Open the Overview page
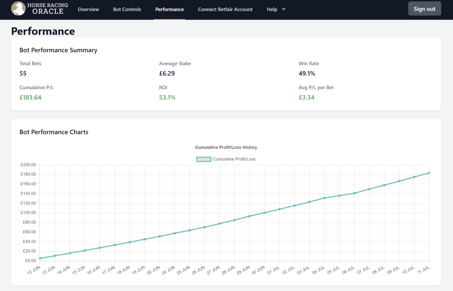Viewport: 453px width, 291px height. pos(88,9)
